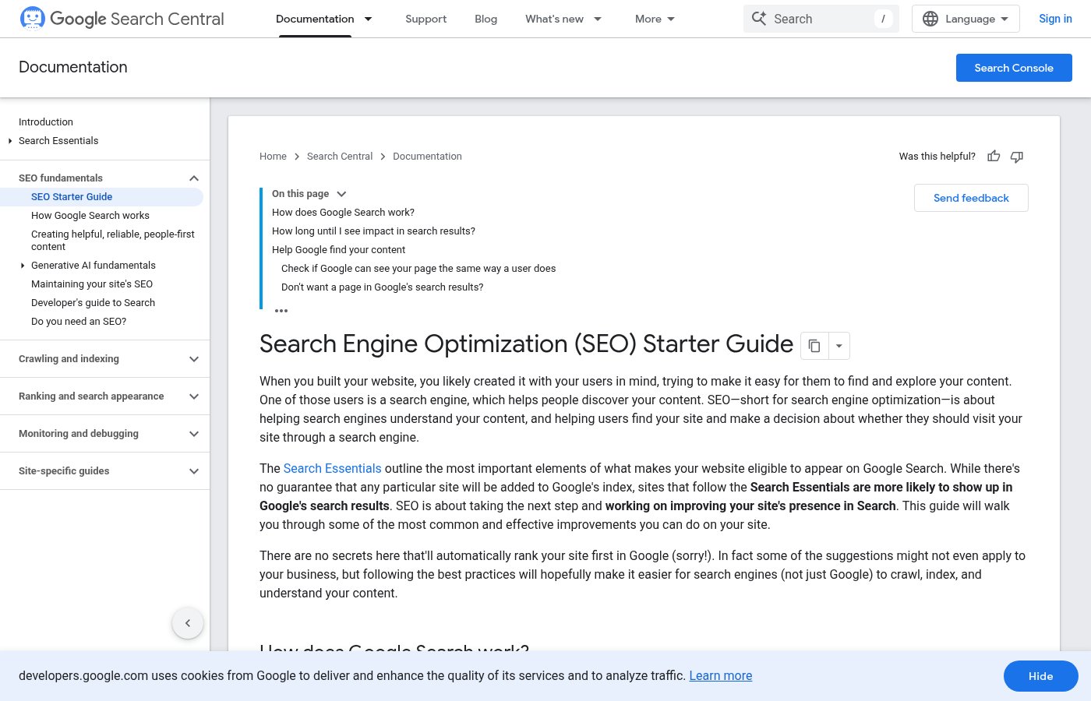This screenshot has width=1091, height=701.
Task: Open How Google Search works sidebar item
Action: (x=90, y=216)
